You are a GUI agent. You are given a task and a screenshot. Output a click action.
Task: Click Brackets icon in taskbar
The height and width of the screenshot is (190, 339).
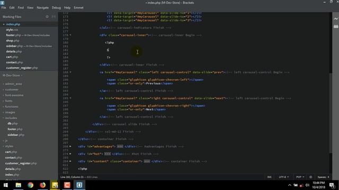(x=79, y=185)
